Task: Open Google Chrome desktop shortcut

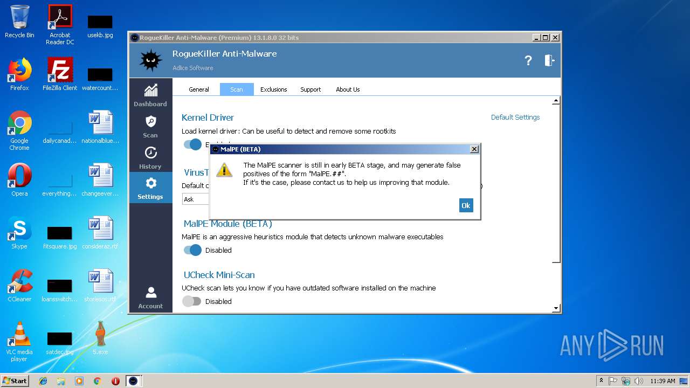Action: 19,130
